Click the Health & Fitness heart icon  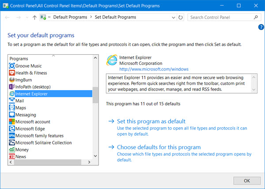pos(12,73)
